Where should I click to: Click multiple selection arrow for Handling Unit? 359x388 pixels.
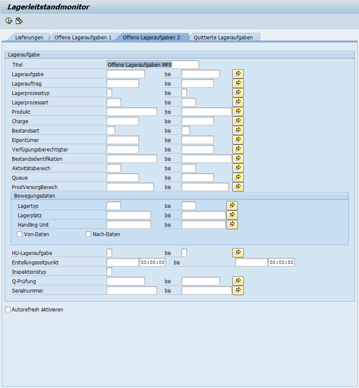pyautogui.click(x=232, y=225)
